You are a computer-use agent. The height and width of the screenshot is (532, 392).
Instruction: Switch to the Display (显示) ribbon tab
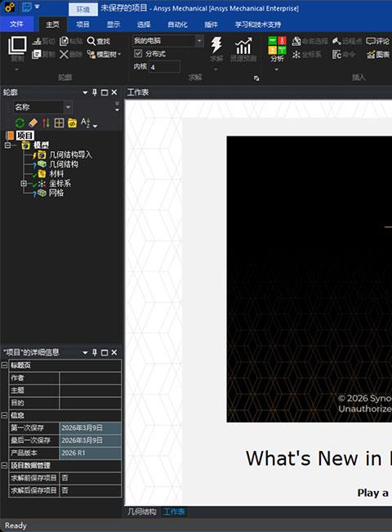(114, 25)
